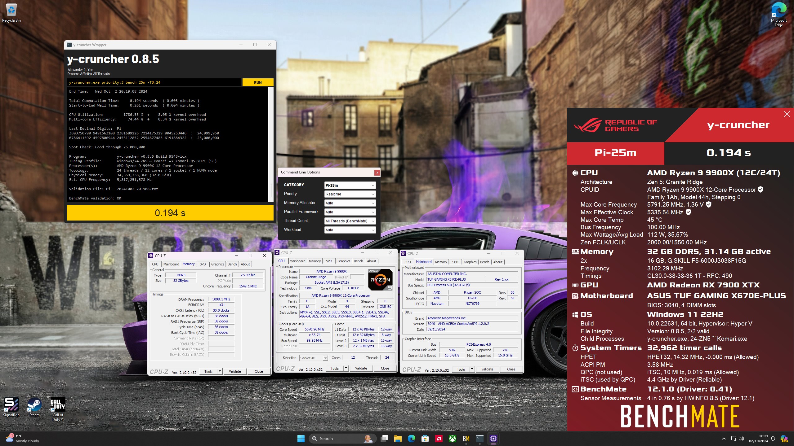Open the notifications bell in the tray
Image resolution: width=794 pixels, height=446 pixels.
[773, 439]
